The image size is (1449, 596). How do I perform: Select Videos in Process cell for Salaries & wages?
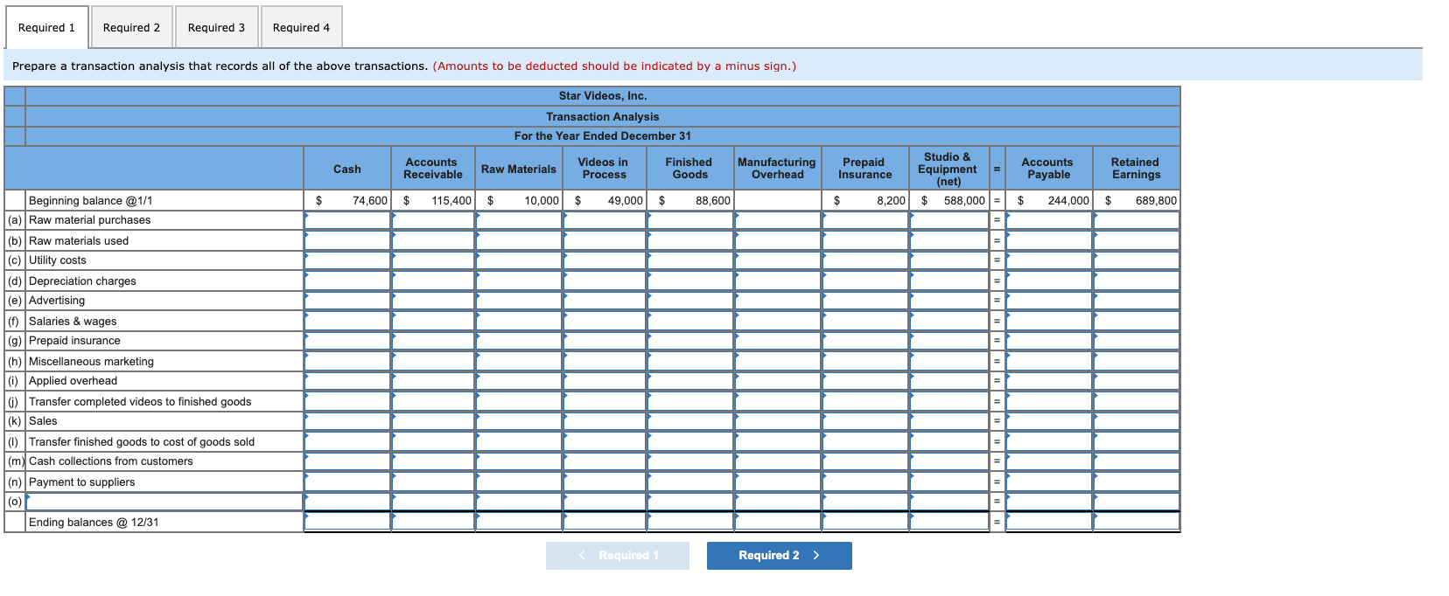point(605,321)
